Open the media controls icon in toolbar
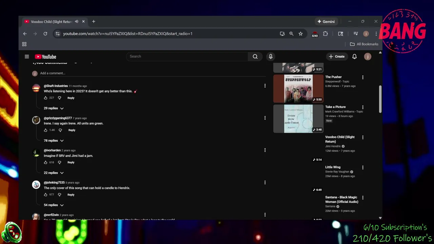The width and height of the screenshot is (434, 244). click(x=356, y=34)
